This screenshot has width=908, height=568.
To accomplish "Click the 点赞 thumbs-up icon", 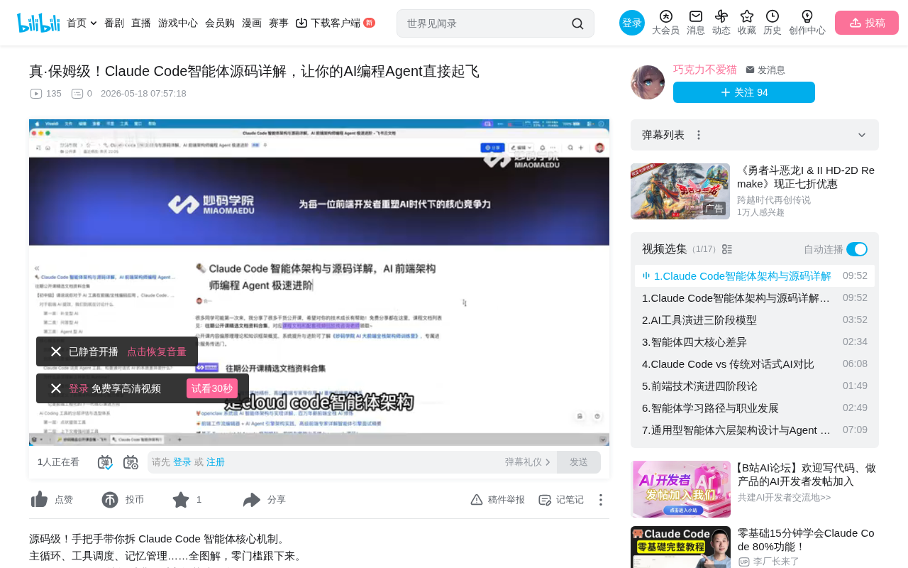I will click(x=39, y=500).
